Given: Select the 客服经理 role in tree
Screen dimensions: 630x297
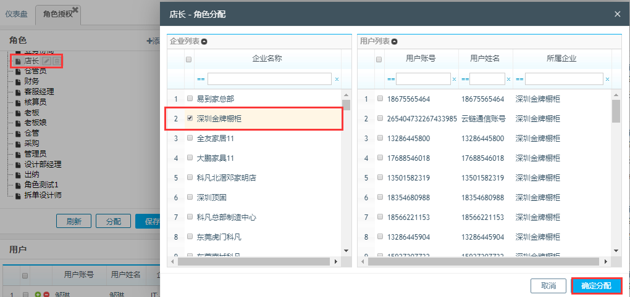Looking at the screenshot, I should pos(40,92).
